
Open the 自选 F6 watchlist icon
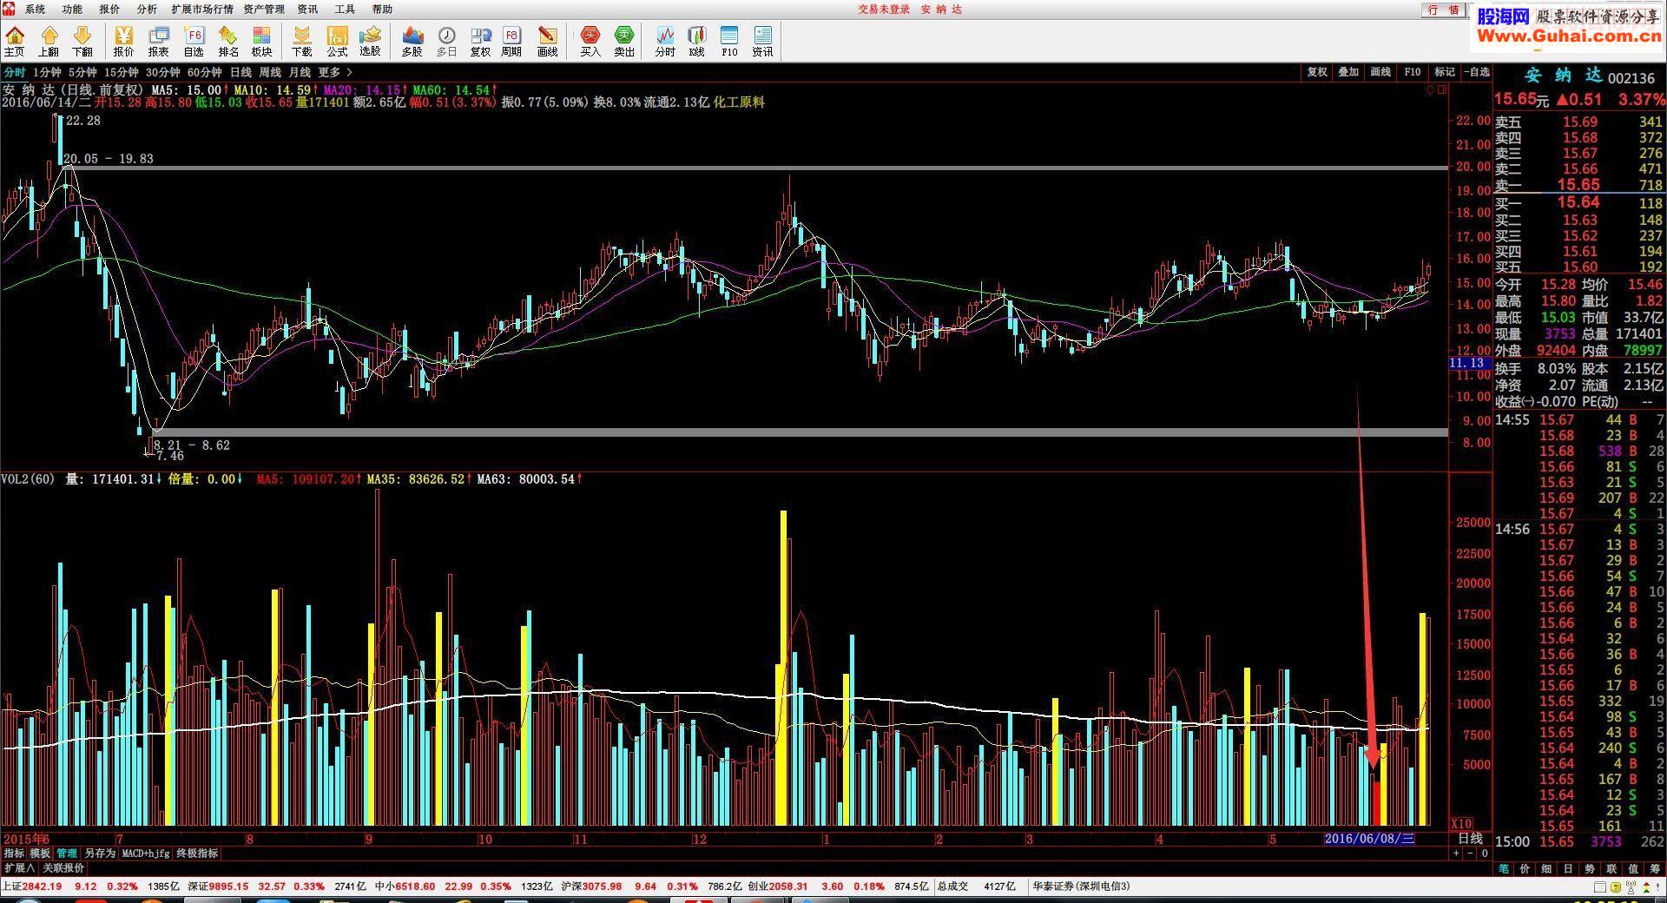[x=194, y=41]
